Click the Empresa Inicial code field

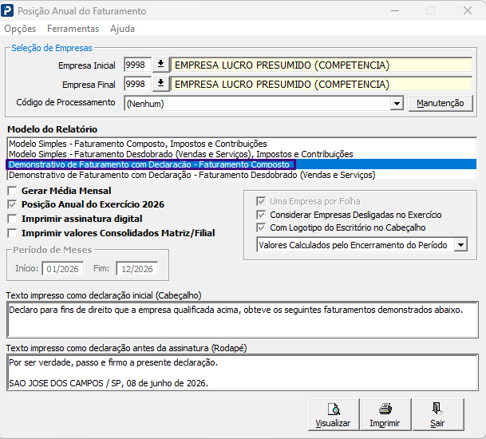[x=137, y=65]
